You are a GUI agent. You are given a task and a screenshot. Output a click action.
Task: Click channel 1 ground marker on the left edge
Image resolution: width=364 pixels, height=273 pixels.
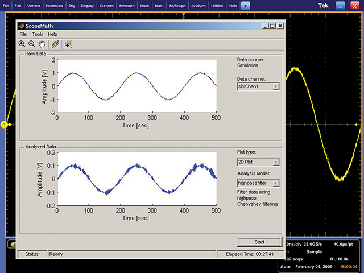coord(3,124)
